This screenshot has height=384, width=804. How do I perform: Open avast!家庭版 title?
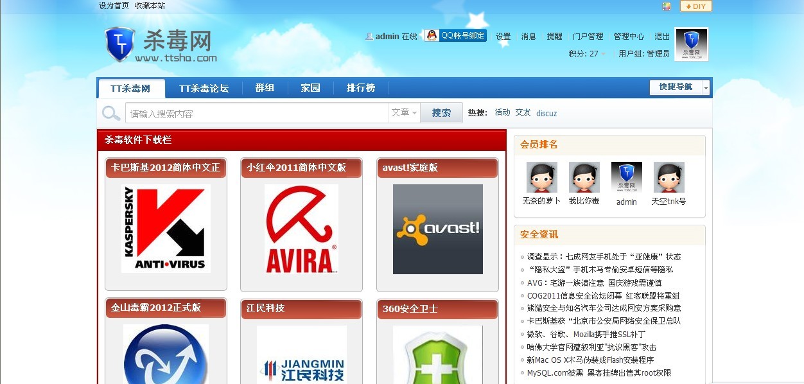[x=410, y=168]
